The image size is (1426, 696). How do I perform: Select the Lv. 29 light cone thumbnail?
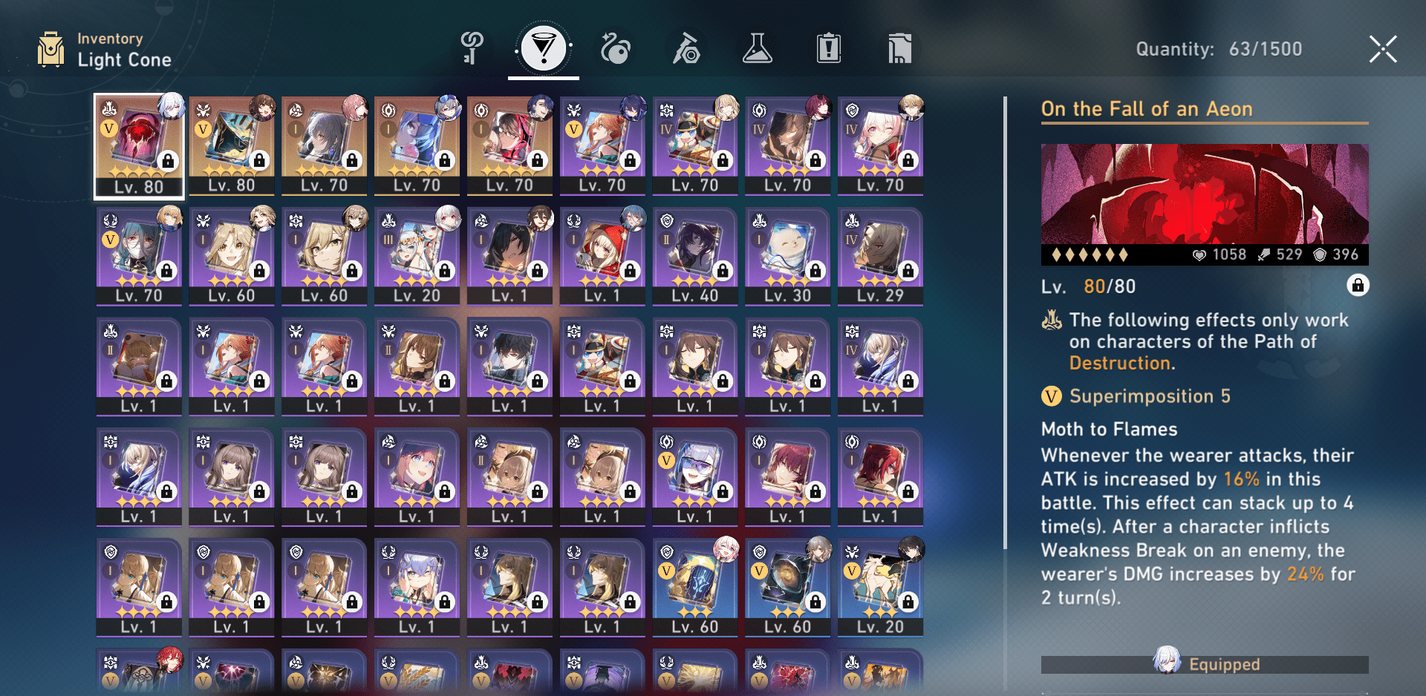point(881,257)
